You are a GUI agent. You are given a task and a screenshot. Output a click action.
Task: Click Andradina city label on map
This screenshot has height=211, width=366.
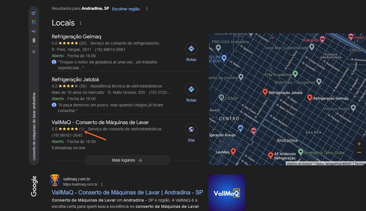(x=287, y=140)
